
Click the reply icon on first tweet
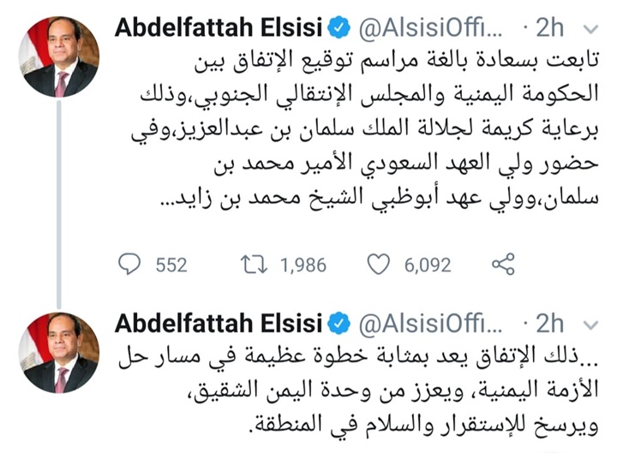coord(129,265)
